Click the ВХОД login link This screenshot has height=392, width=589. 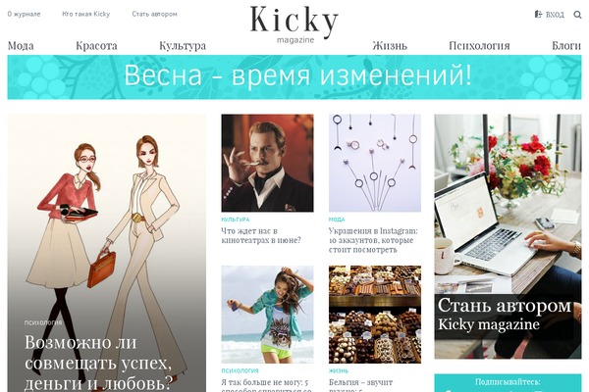coord(555,15)
